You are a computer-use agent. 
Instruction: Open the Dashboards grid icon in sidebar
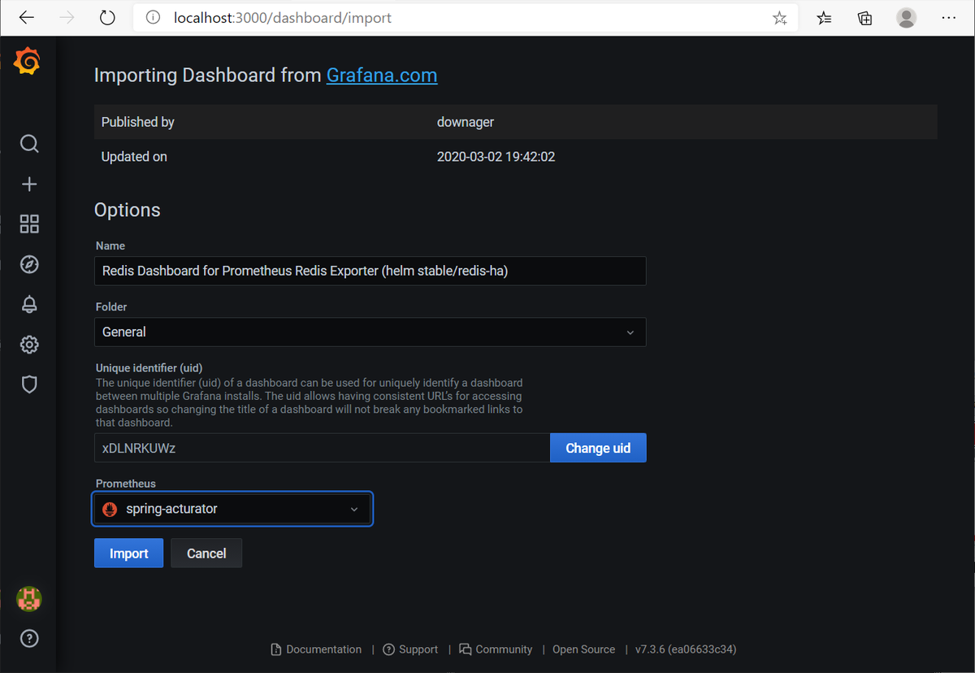click(29, 224)
